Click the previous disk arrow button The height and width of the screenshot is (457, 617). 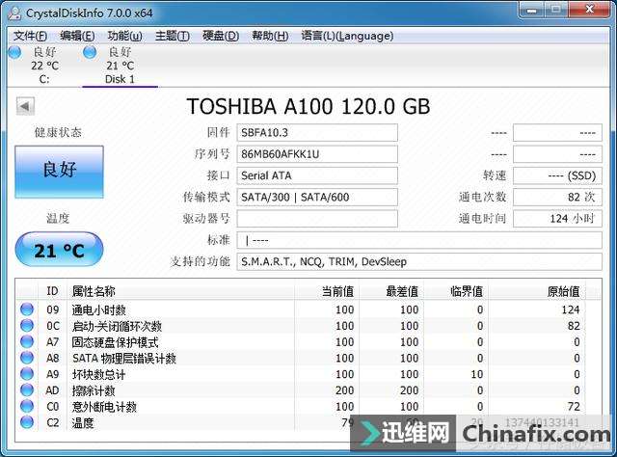(25, 106)
